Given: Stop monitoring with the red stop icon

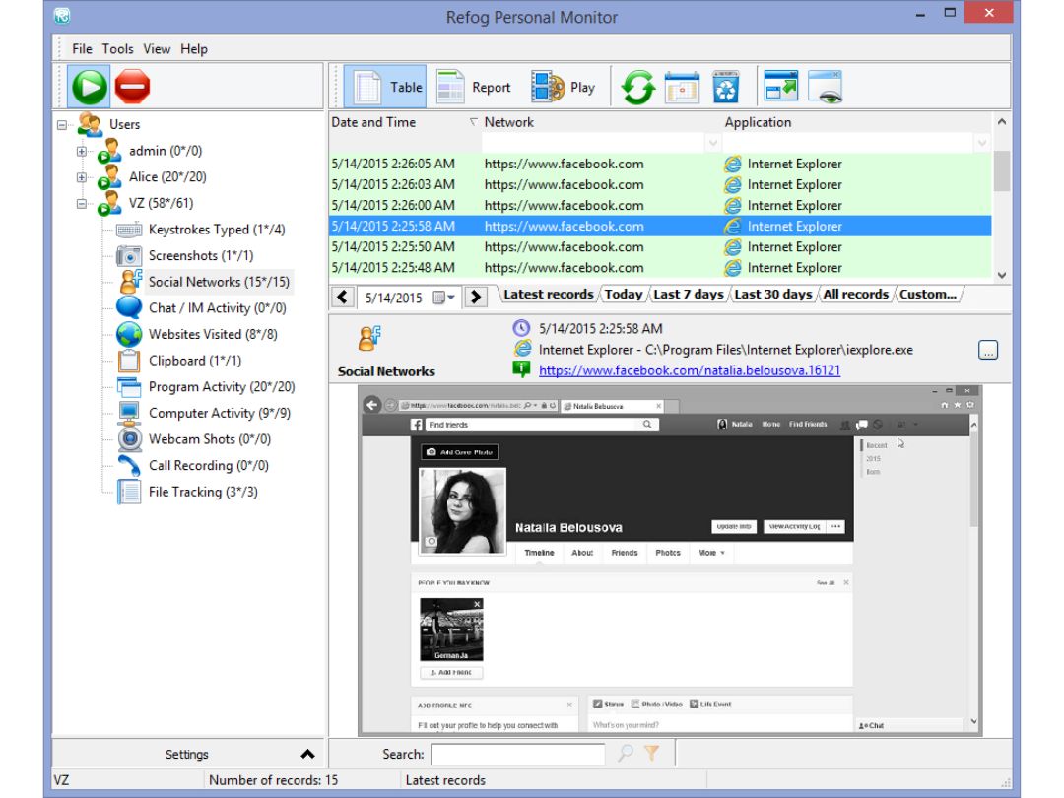Looking at the screenshot, I should click(132, 86).
